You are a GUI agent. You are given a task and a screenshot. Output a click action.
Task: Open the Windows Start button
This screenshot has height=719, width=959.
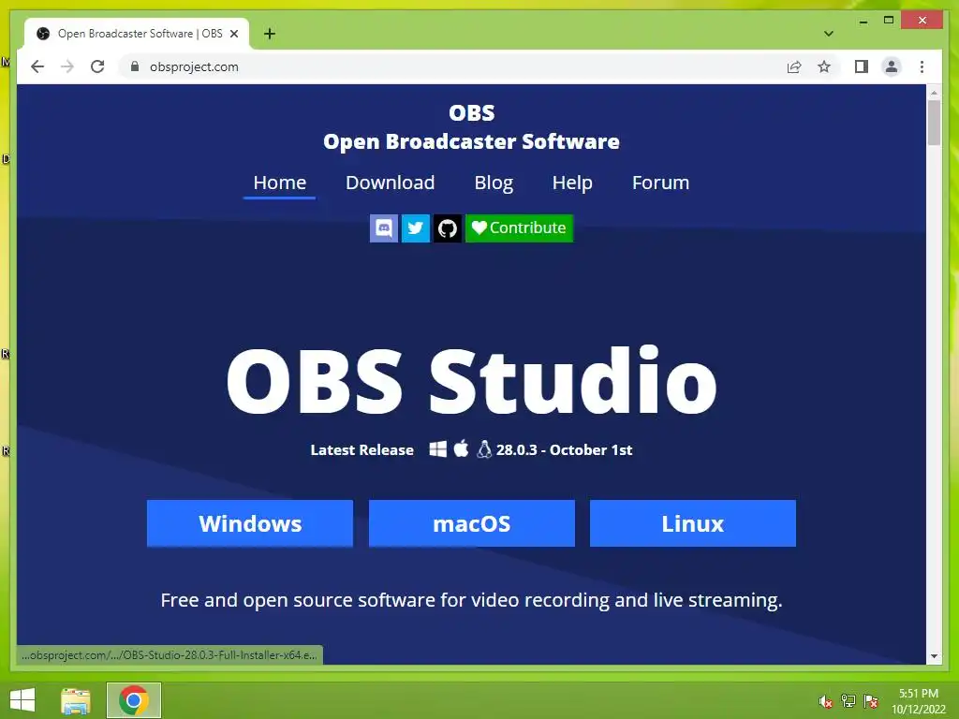point(22,700)
